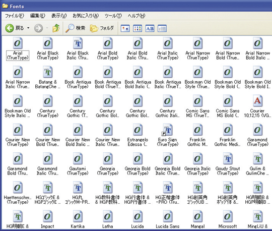The width and height of the screenshot is (272, 231).
Task: Select the Euro Sign (TrueType) shortcut icon
Action: click(167, 130)
